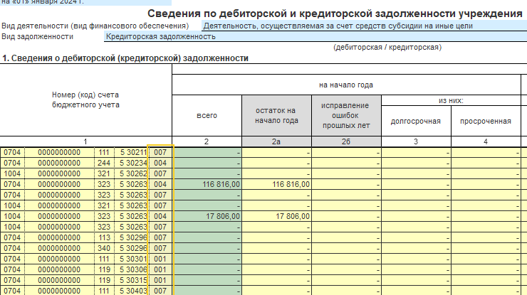527x295 pixels.
Task: Select '0704' cell in the 5 30211 row
Action: click(x=12, y=152)
